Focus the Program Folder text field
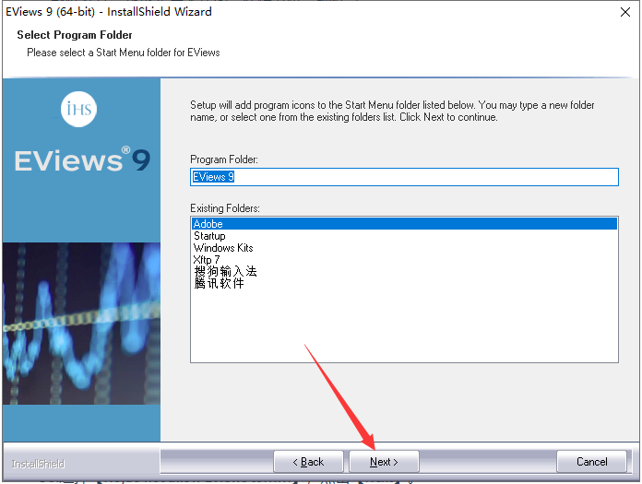 (404, 177)
